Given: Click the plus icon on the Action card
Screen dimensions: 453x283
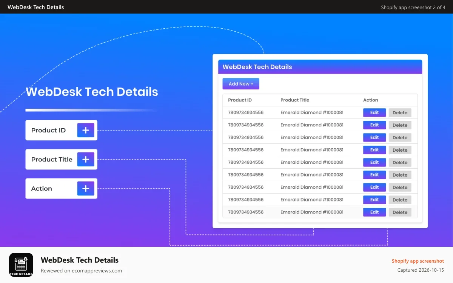Looking at the screenshot, I should point(86,188).
